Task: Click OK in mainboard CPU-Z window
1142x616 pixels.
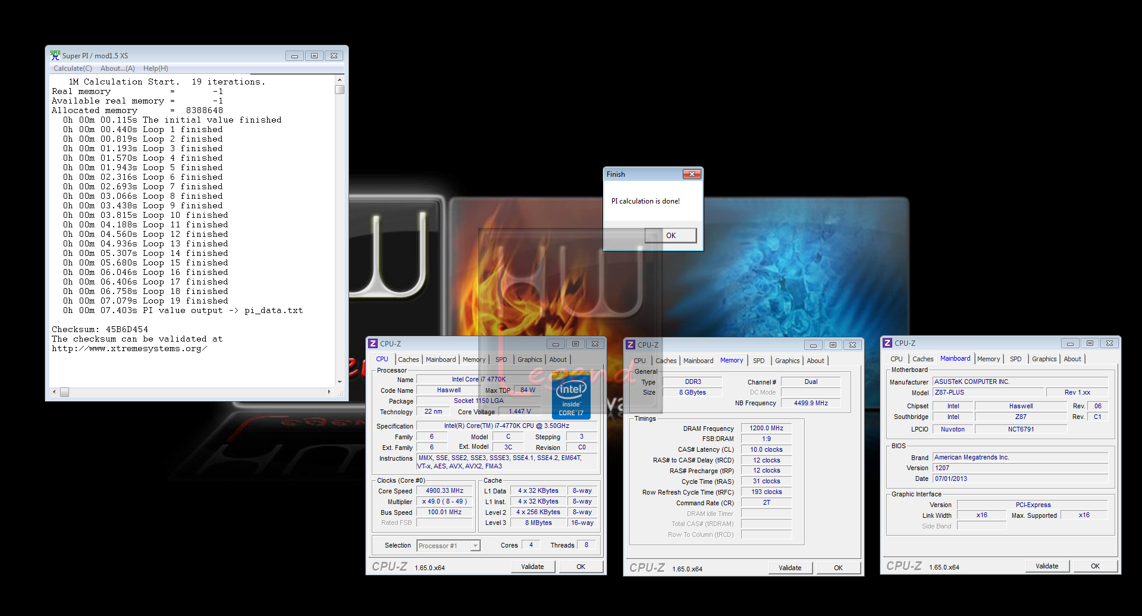Action: (x=1095, y=566)
